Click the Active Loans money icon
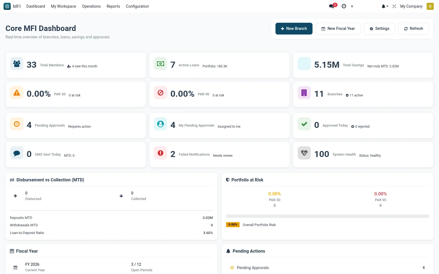Viewport: 439px width, 274px height. (x=161, y=64)
